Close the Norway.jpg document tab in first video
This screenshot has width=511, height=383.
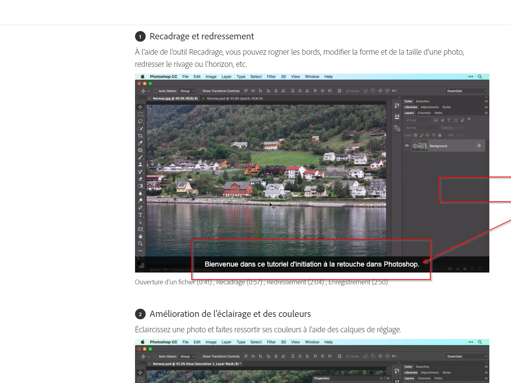pos(149,98)
